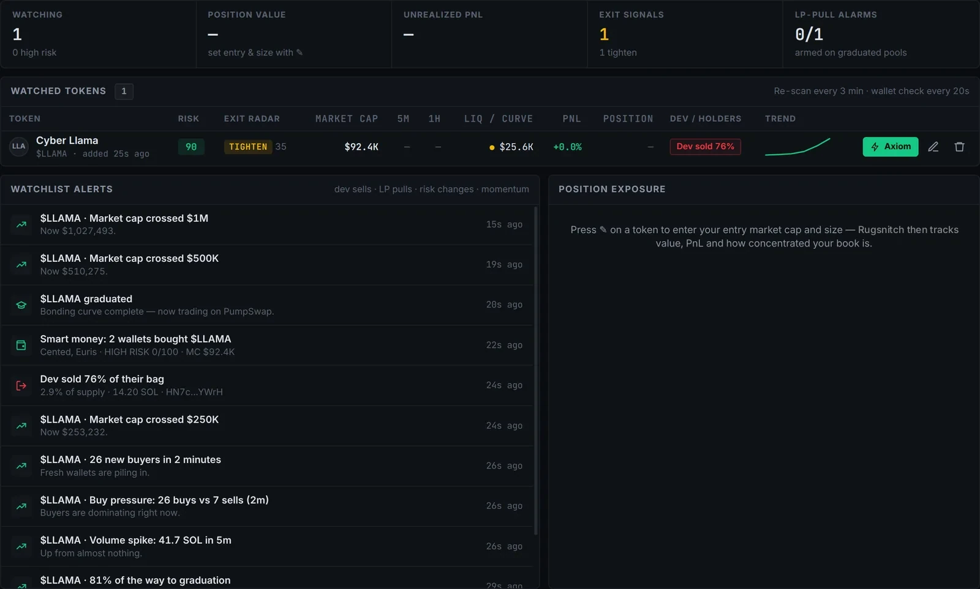980x589 pixels.
Task: Click the Dev sold 76% badge
Action: click(x=705, y=147)
